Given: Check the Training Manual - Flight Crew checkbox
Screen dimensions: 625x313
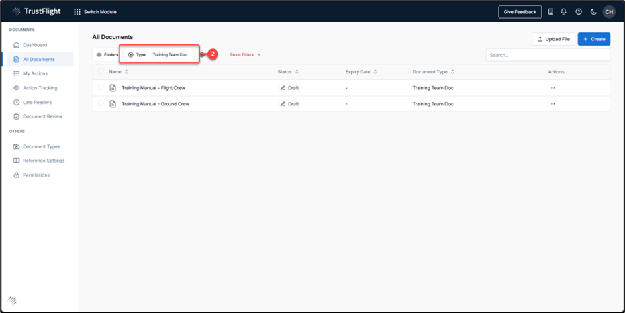Looking at the screenshot, I should pyautogui.click(x=101, y=87).
